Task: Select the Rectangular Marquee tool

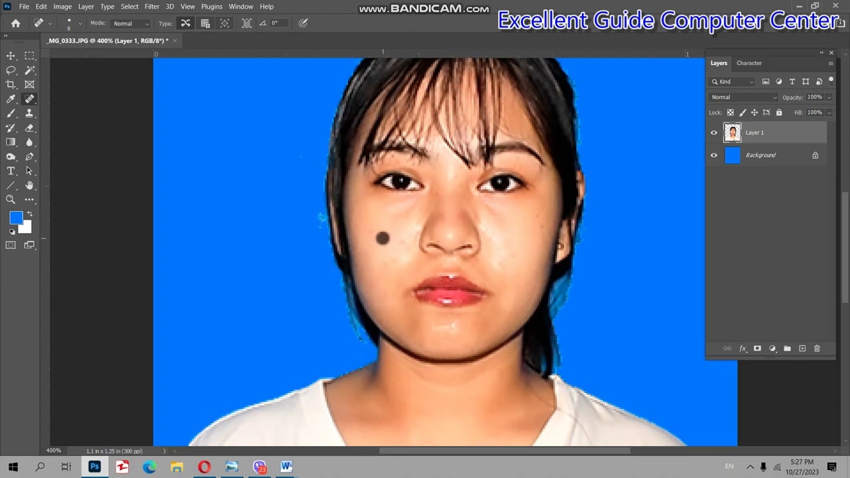Action: coord(29,56)
